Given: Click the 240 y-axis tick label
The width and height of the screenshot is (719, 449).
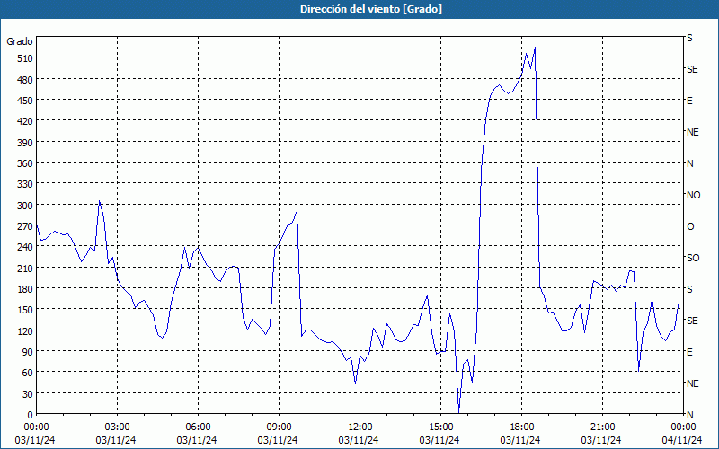Looking at the screenshot, I should click(25, 247).
